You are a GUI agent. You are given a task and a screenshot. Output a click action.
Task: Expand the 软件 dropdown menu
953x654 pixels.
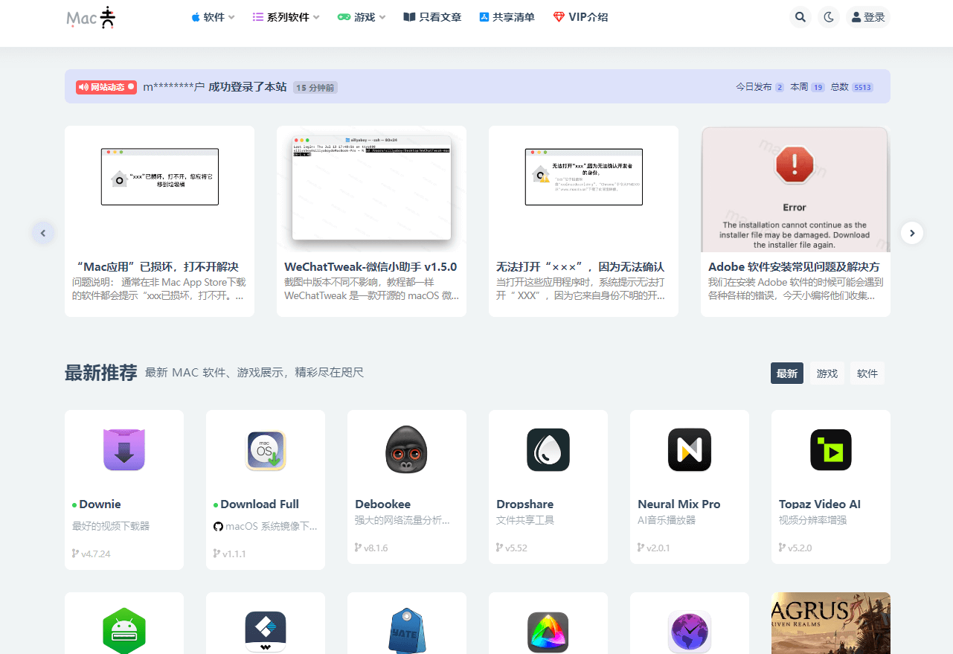point(213,17)
